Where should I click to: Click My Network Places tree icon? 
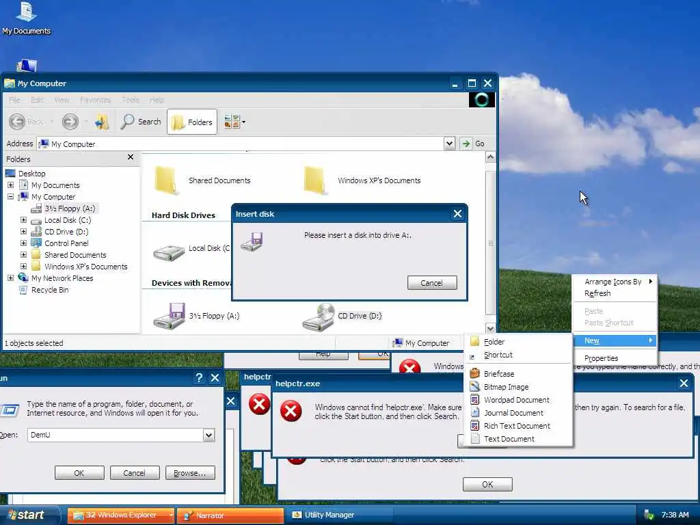coord(23,278)
